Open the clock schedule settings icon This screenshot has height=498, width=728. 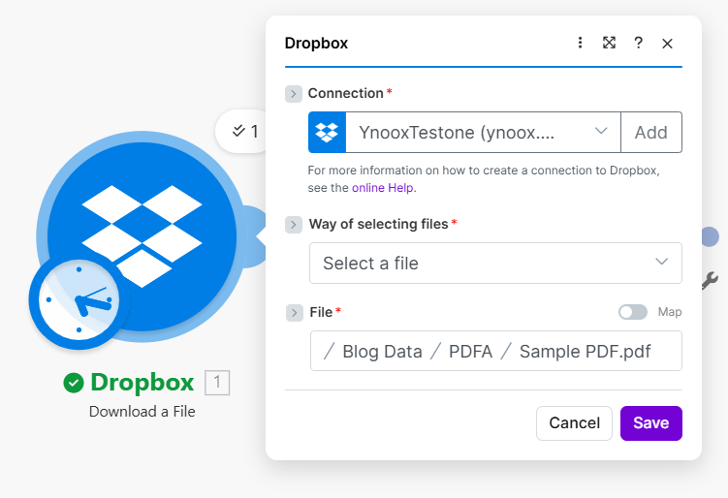79,299
